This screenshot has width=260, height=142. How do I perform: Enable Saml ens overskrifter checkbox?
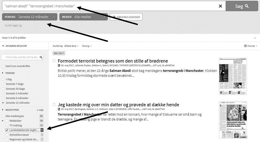coord(3,66)
